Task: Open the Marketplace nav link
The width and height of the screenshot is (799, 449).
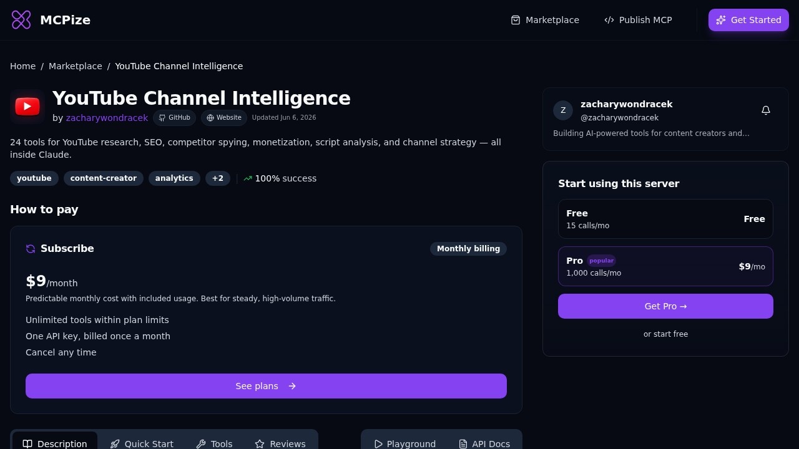Action: 545,20
